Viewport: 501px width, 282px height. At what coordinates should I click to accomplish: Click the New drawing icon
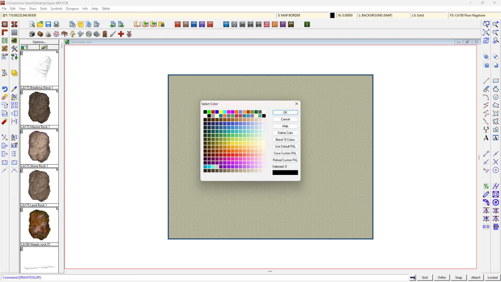tap(32, 24)
